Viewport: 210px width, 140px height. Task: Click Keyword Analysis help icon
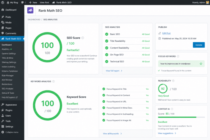[53, 81]
